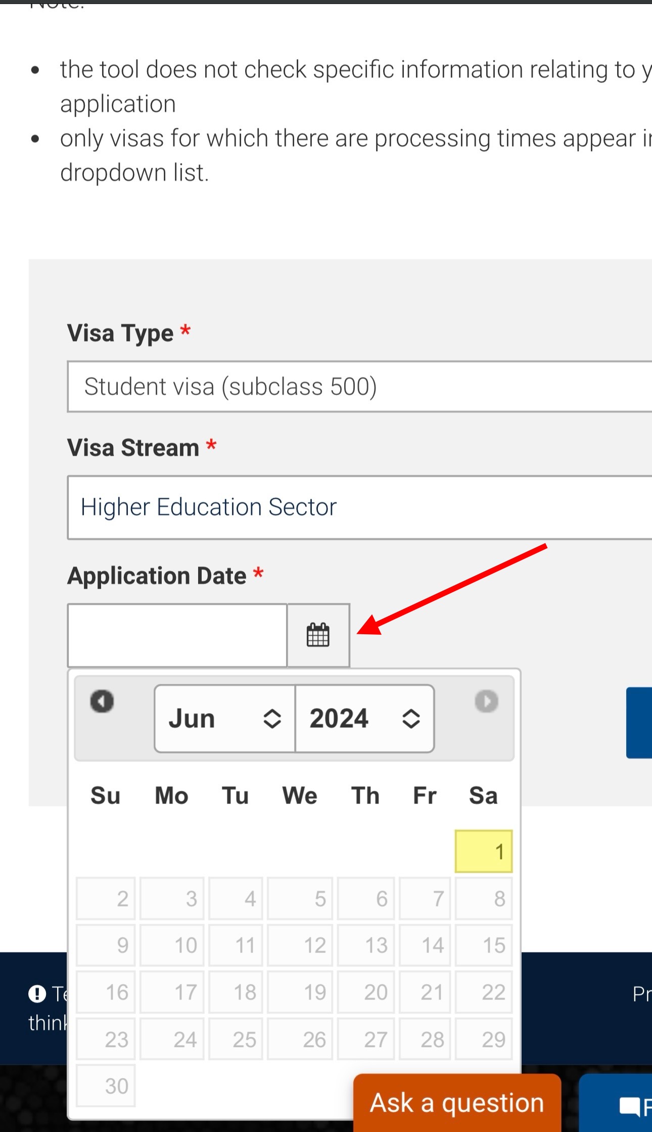Select date 8 in the calendar
652x1132 pixels.
[x=484, y=899]
